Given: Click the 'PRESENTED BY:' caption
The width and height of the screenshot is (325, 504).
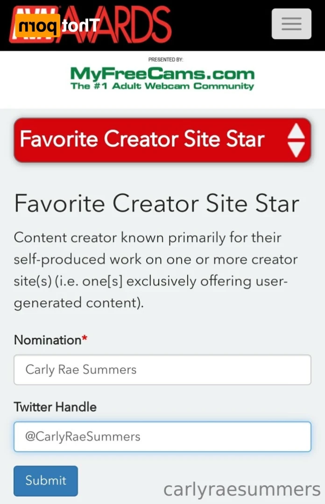Looking at the screenshot, I should tap(166, 59).
